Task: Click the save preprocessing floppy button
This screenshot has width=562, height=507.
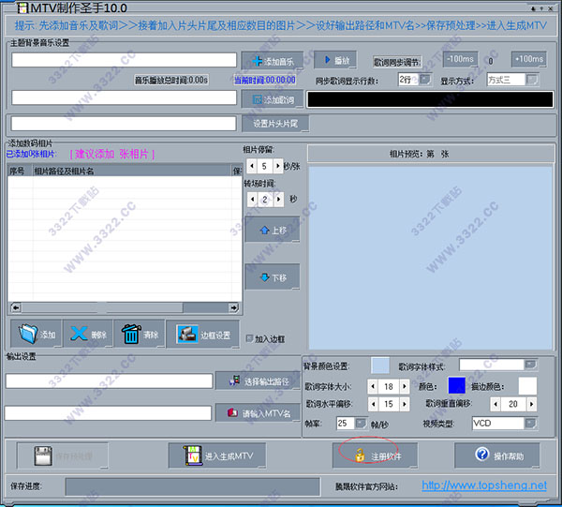Action: coord(62,455)
